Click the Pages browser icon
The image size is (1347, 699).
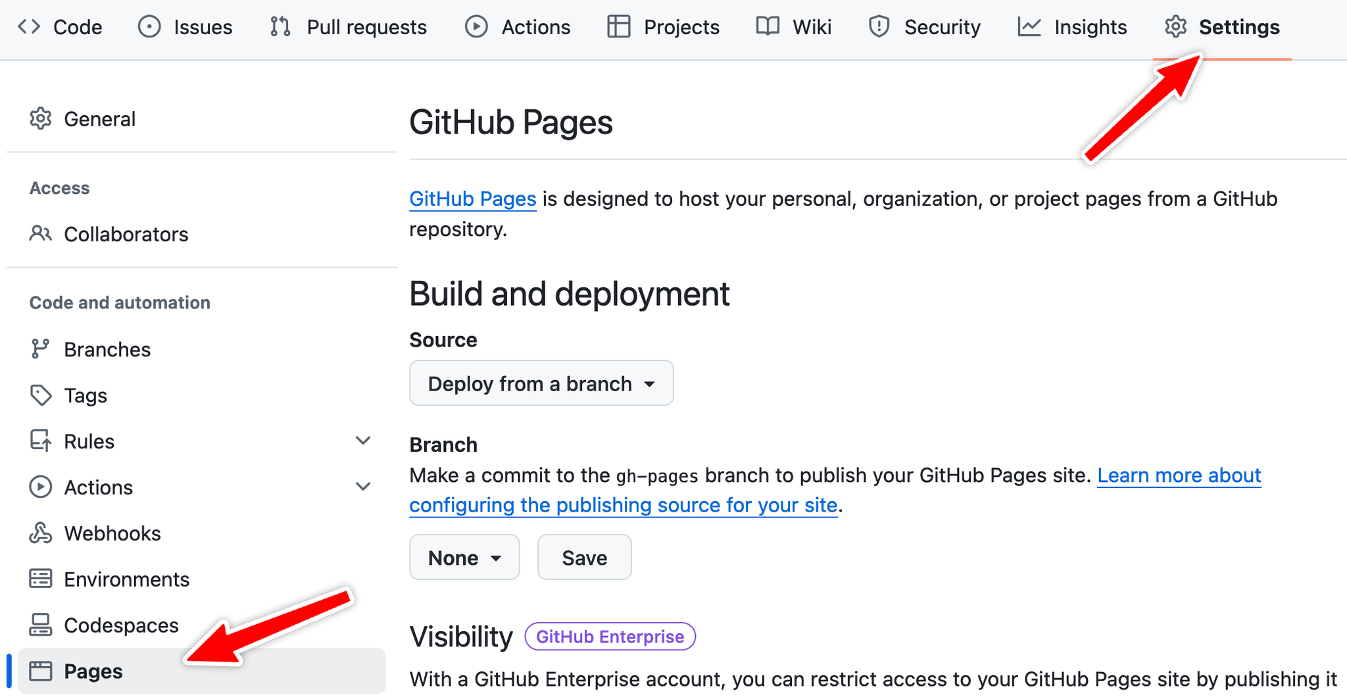coord(41,671)
